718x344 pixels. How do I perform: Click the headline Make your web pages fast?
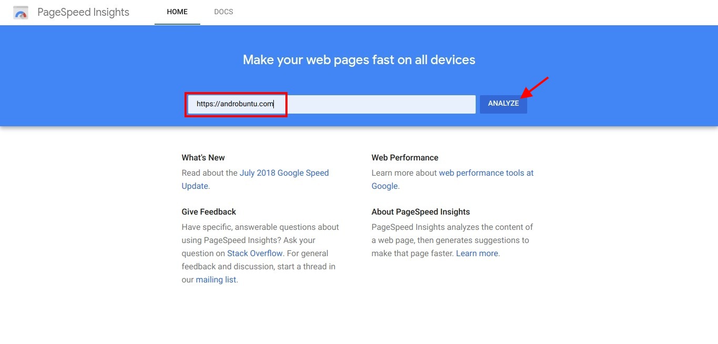click(x=359, y=59)
